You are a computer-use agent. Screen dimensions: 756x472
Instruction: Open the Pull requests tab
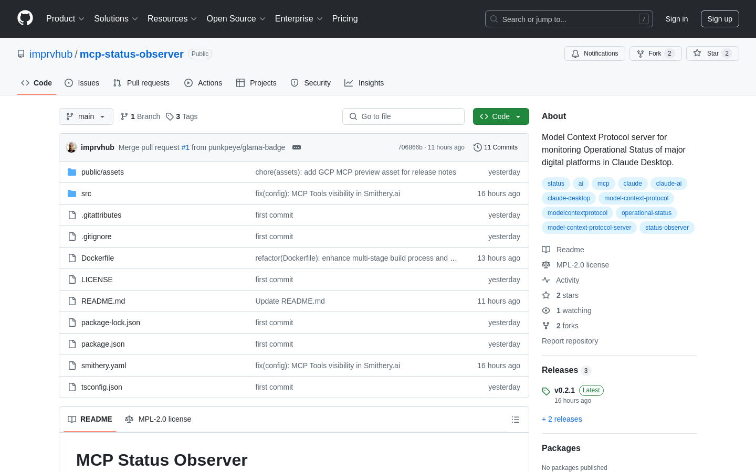(x=141, y=83)
